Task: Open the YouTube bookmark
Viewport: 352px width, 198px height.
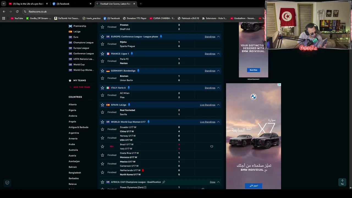Action: tap(17, 18)
